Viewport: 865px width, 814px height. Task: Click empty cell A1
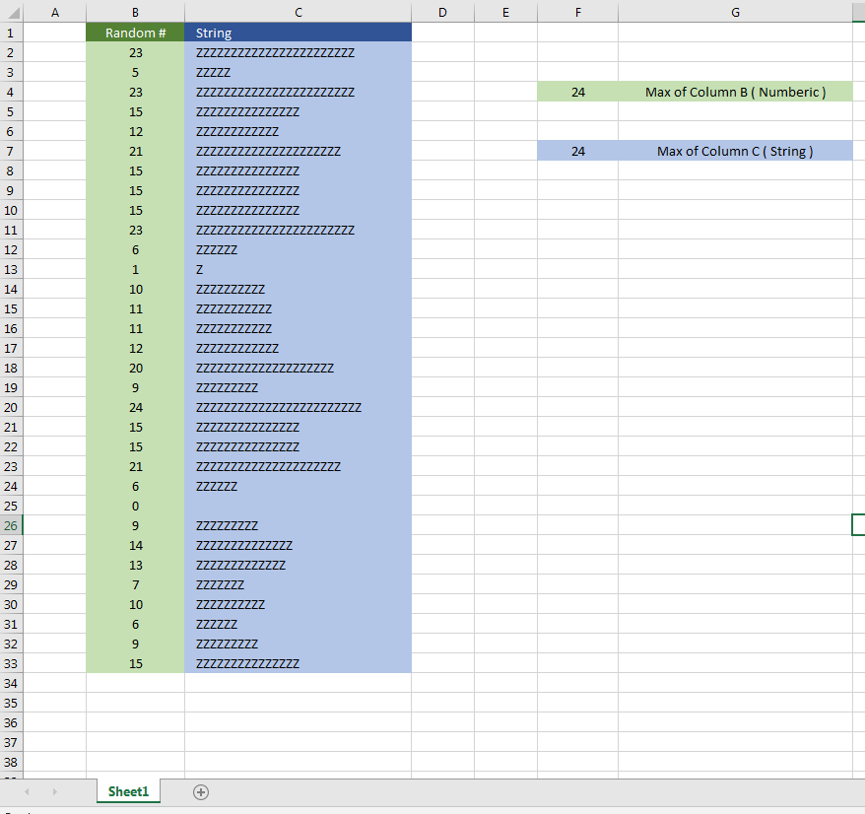coord(54,32)
